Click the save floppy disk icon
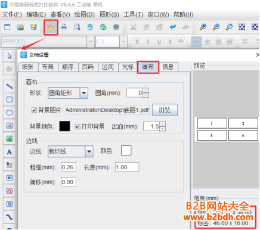 coord(33,27)
